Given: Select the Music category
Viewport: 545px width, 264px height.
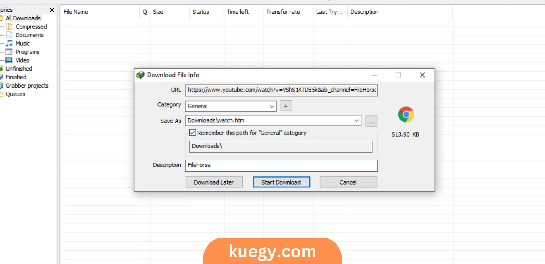Looking at the screenshot, I should 22,43.
